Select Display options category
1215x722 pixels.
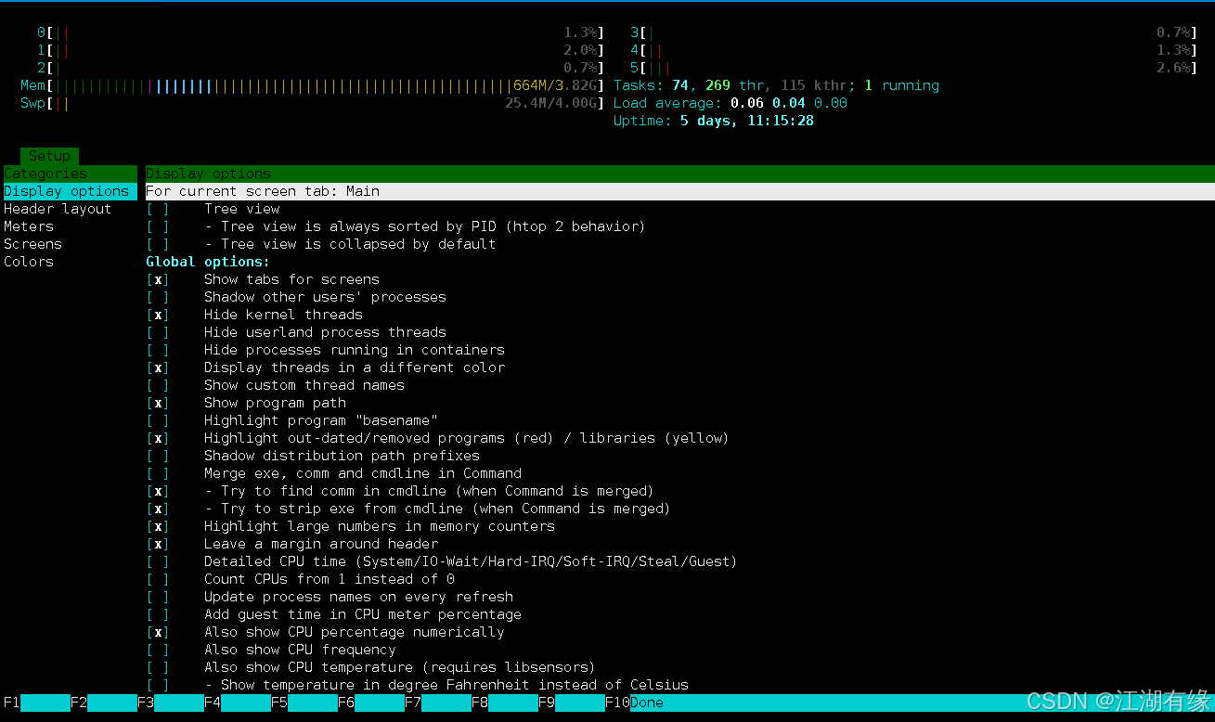tap(70, 191)
